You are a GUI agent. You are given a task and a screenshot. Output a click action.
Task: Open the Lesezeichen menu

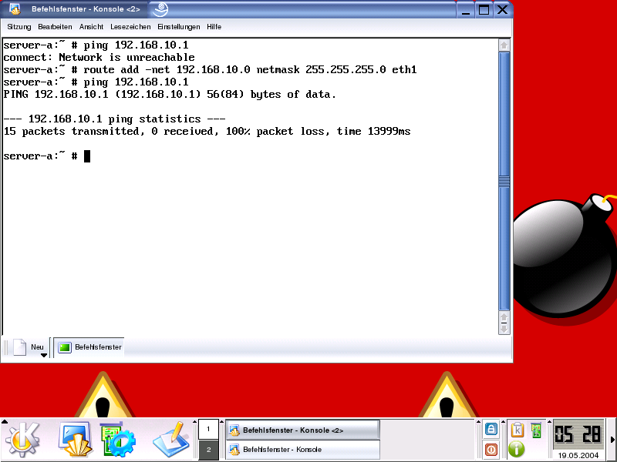click(130, 27)
